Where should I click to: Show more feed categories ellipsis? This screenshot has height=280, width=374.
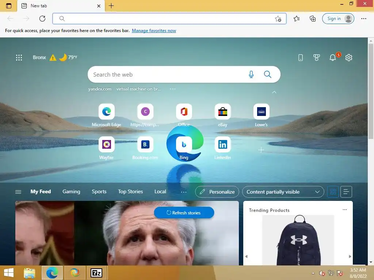pyautogui.click(x=184, y=192)
